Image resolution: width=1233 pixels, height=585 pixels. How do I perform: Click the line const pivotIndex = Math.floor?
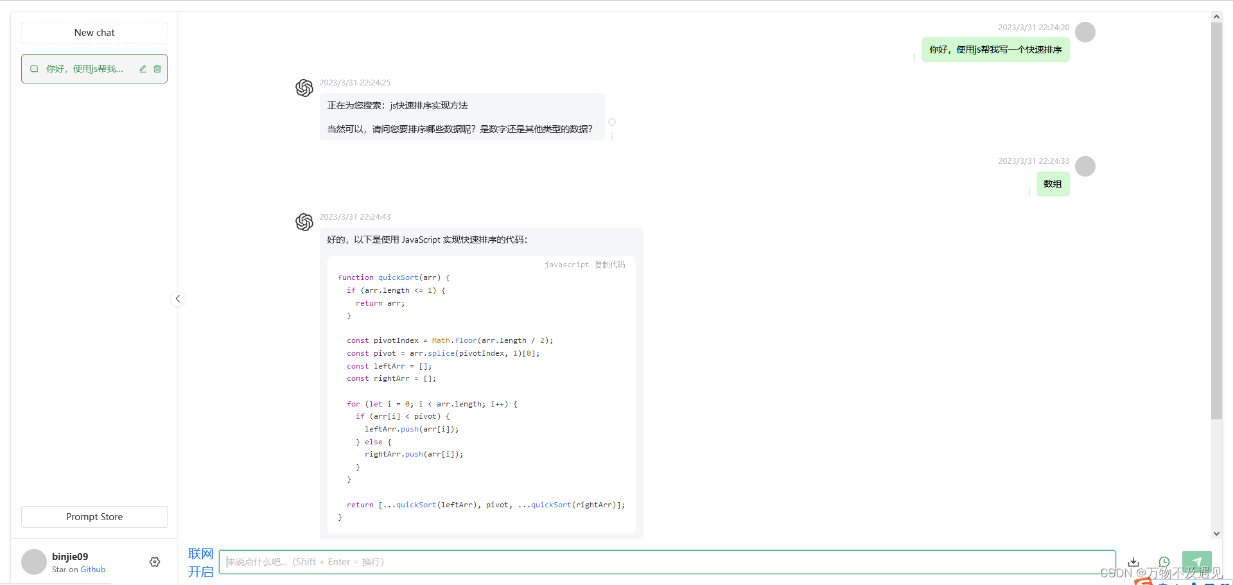tap(450, 340)
